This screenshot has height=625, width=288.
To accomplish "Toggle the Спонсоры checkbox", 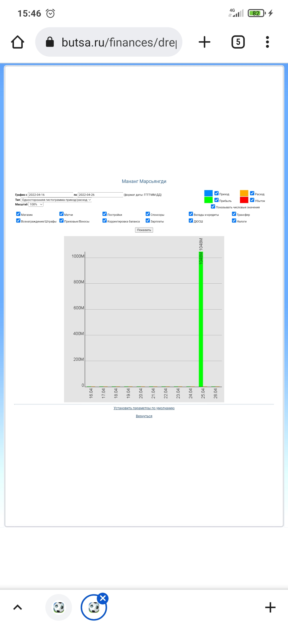I will (x=148, y=214).
